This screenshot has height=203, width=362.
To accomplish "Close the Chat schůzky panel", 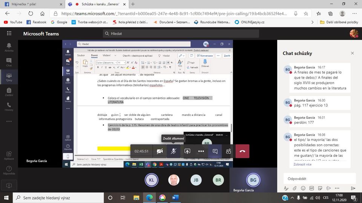I will [352, 53].
